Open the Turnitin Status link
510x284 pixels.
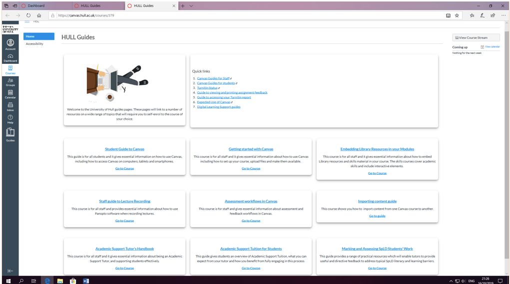[207, 88]
